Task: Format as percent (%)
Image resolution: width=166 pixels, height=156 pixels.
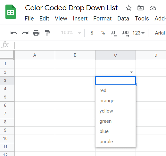Action: click(103, 33)
